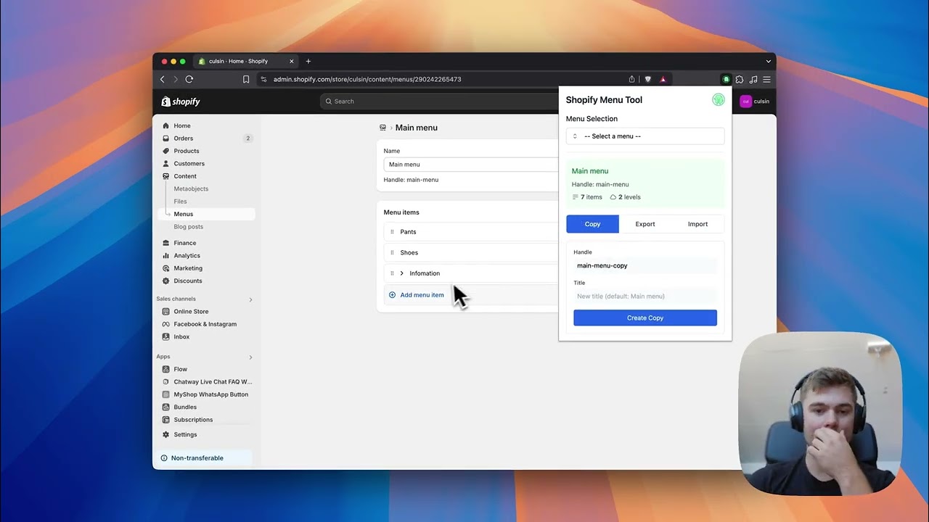The width and height of the screenshot is (929, 522).
Task: Click the Customers person icon
Action: (x=165, y=164)
